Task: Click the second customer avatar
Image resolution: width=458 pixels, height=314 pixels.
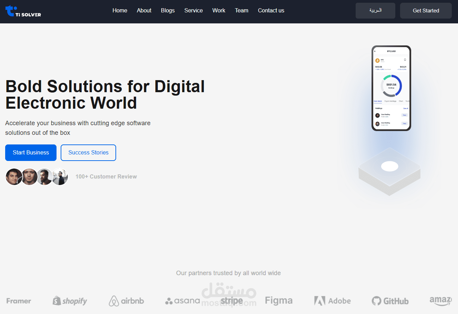Action: tap(30, 177)
